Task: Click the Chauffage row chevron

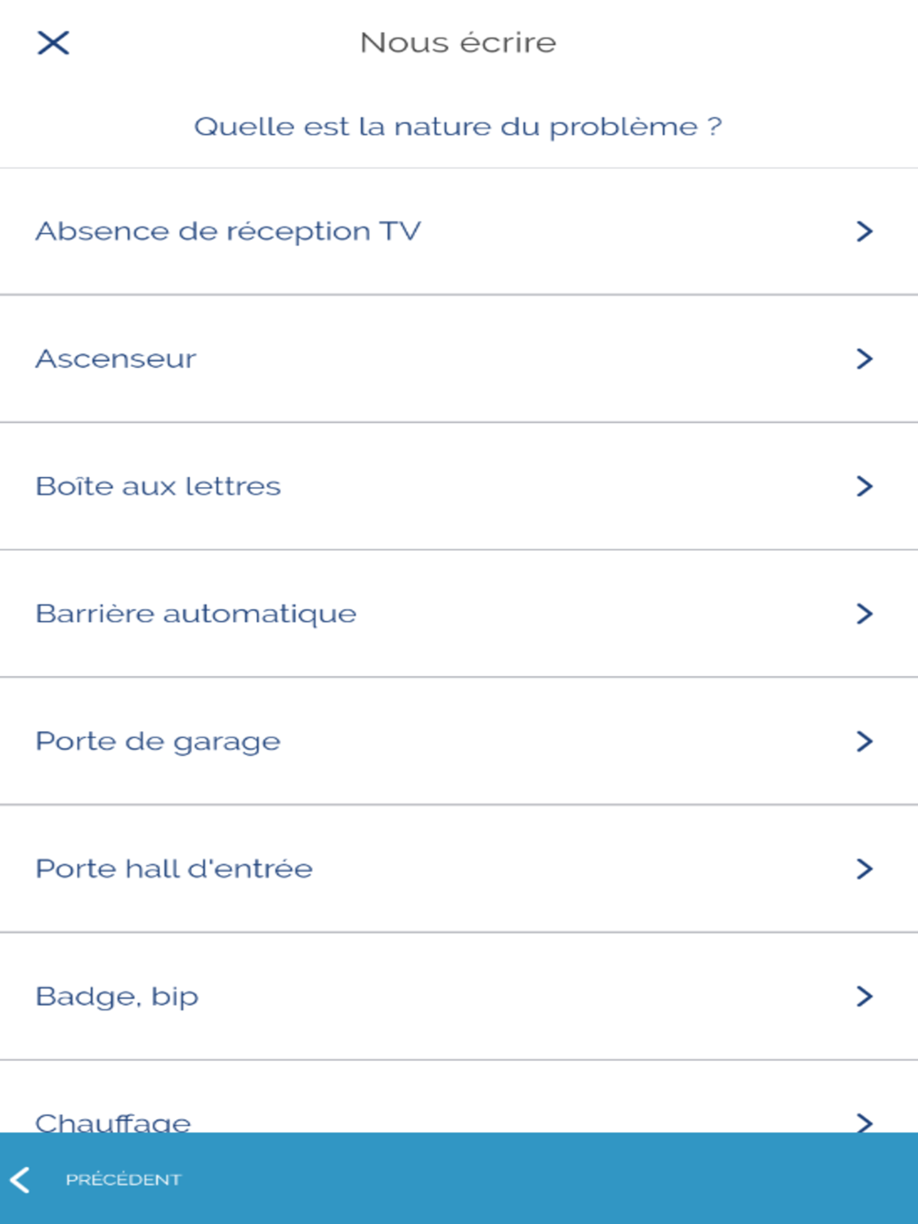Action: 864,1121
